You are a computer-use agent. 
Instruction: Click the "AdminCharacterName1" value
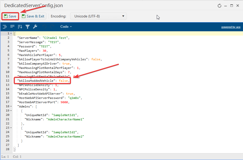pyautogui.click(x=65, y=119)
